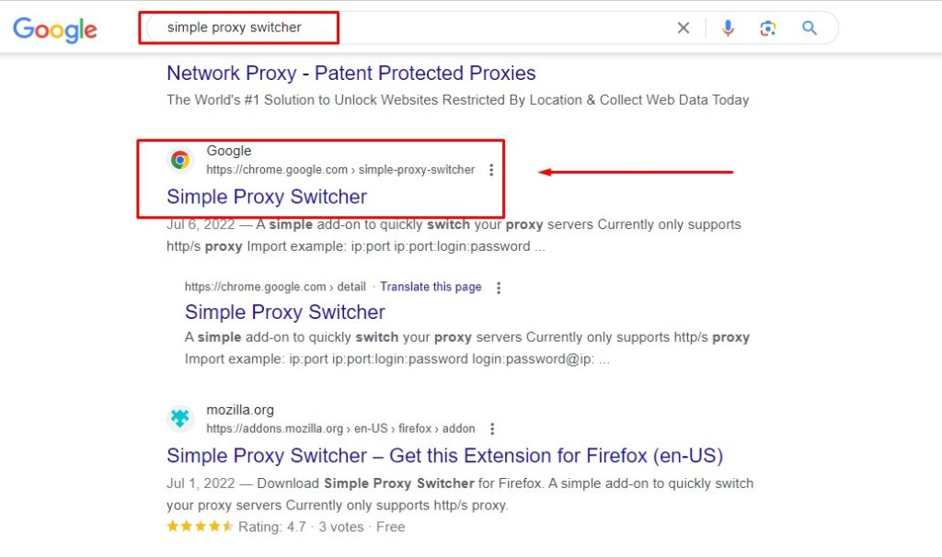The image size is (942, 557).
Task: Open three-dot menu beside Translate this page
Action: pos(499,288)
